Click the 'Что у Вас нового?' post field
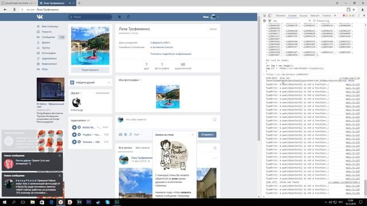The image size is (367, 206). 167,120
